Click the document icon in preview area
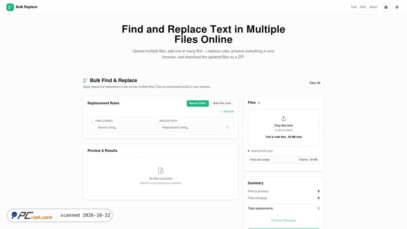 161,171
